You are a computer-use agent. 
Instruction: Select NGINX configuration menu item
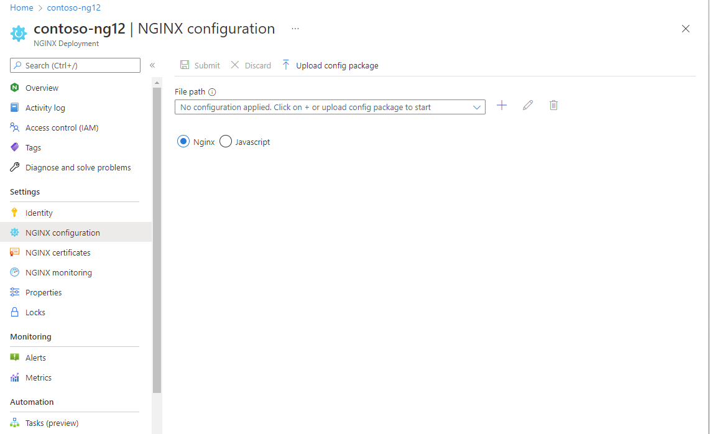click(x=76, y=233)
